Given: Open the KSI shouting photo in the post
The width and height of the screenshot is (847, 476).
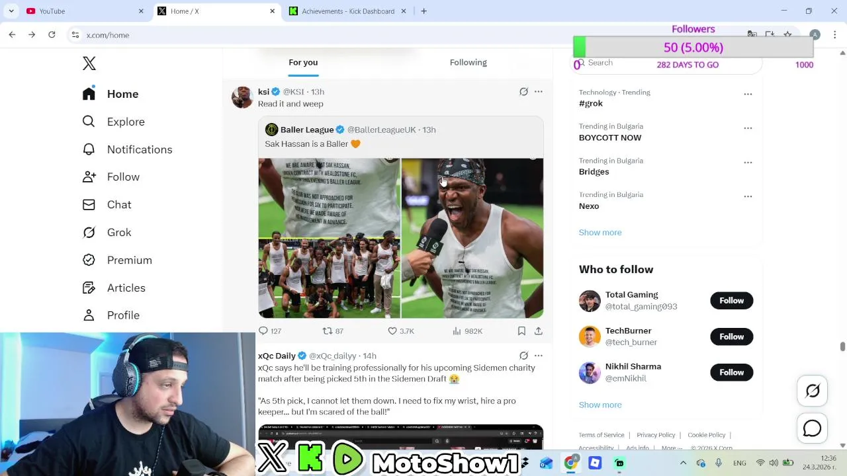Looking at the screenshot, I should click(x=472, y=238).
